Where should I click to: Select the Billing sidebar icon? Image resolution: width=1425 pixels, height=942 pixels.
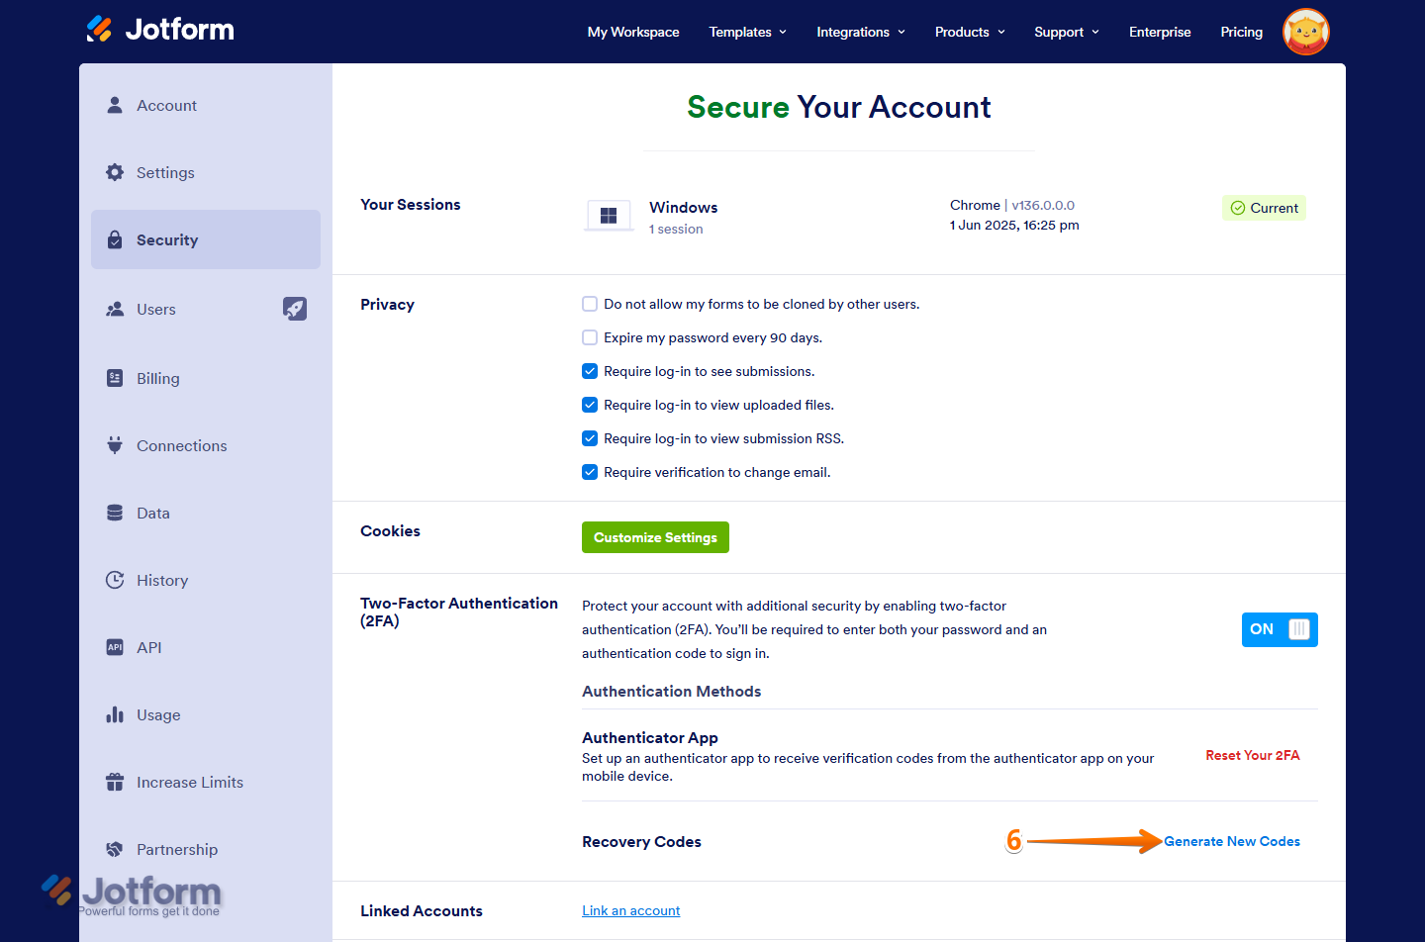pyautogui.click(x=116, y=378)
